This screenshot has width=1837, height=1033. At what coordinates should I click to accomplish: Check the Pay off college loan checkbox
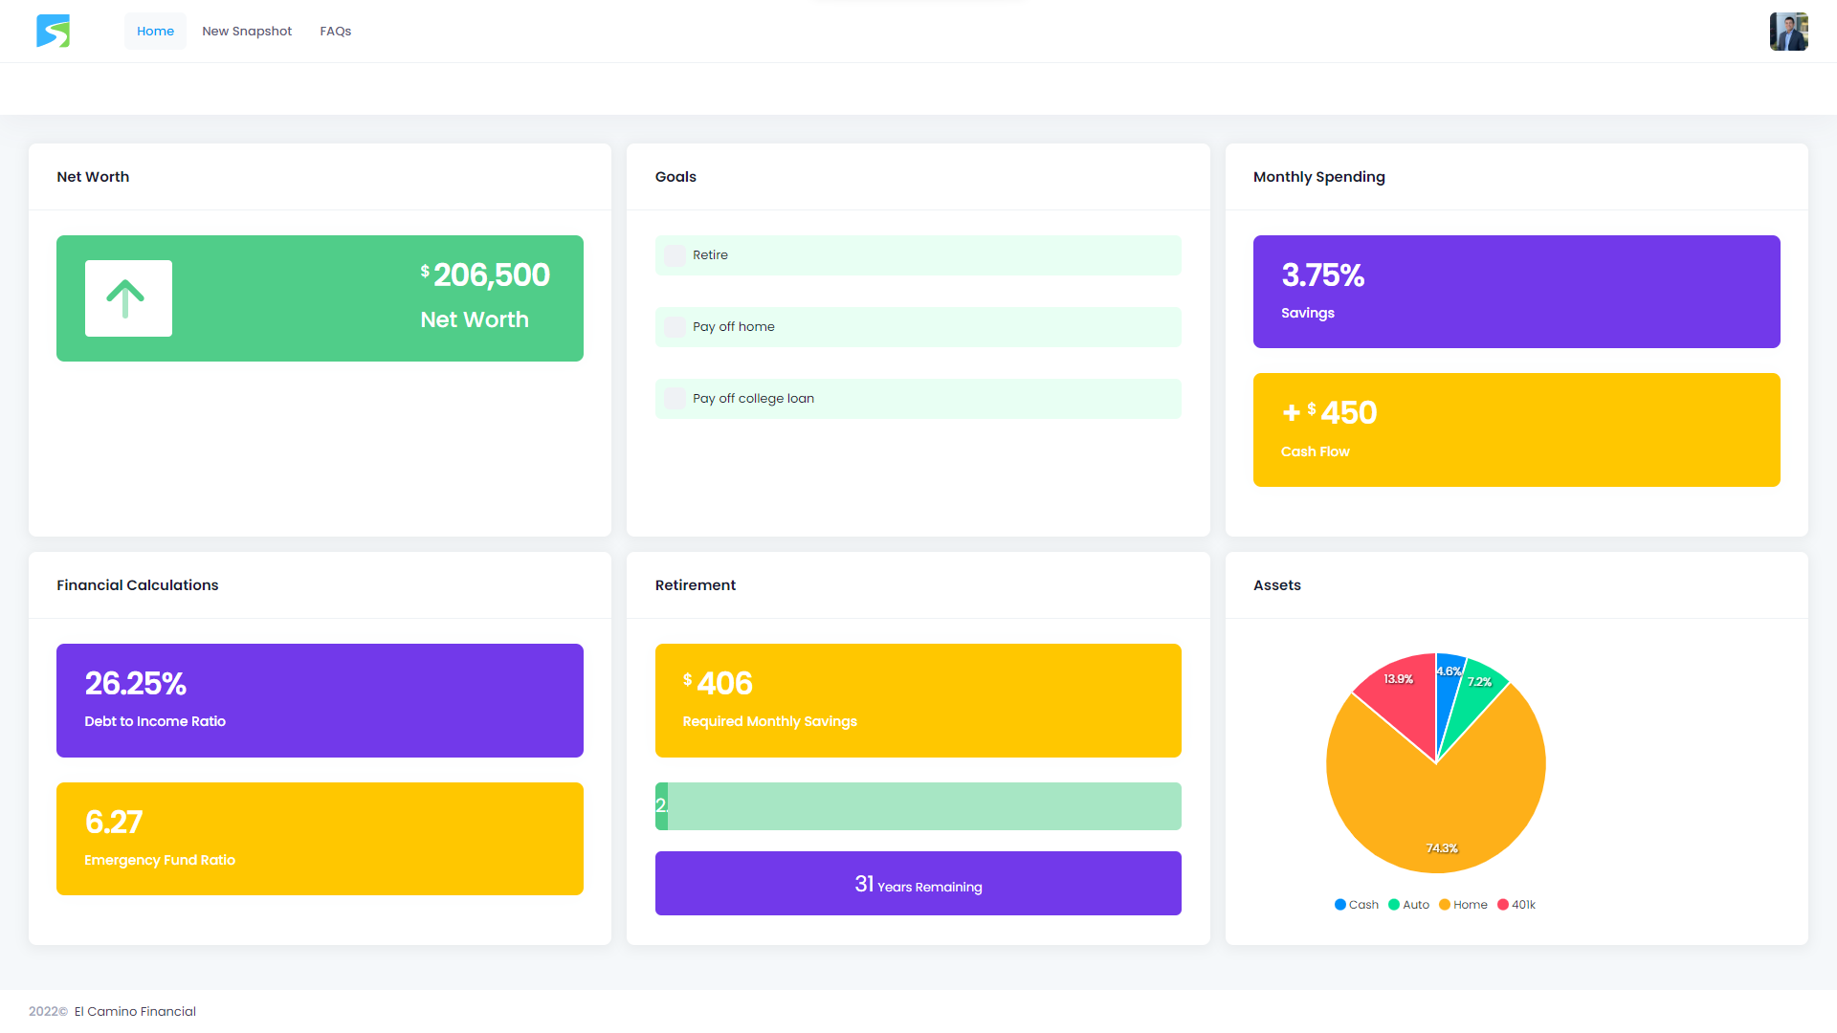(675, 399)
